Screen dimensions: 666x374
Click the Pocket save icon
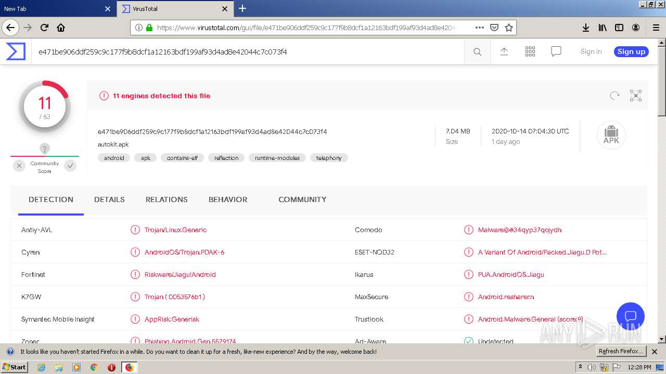click(494, 28)
